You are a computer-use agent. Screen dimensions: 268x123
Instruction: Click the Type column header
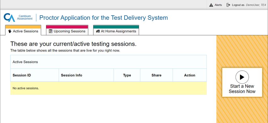(127, 75)
